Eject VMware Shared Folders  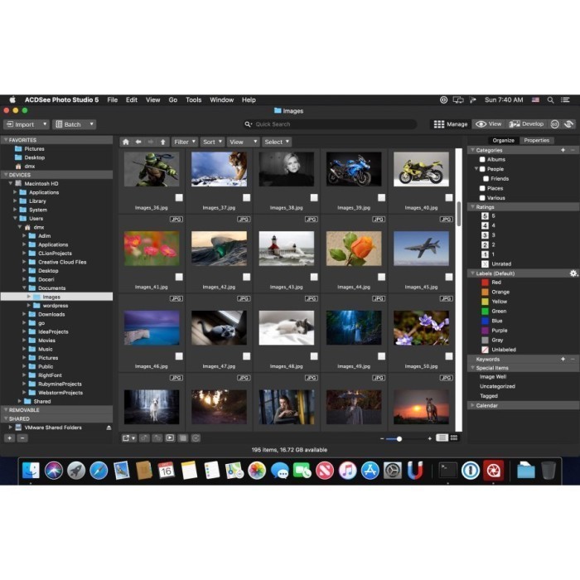click(109, 428)
